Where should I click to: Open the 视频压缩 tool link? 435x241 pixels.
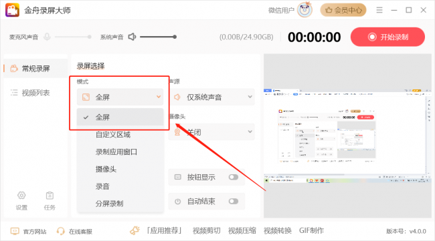242,231
